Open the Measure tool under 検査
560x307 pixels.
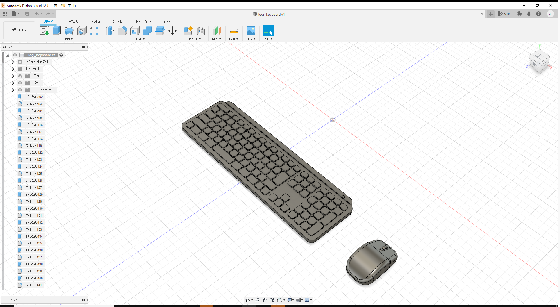pyautogui.click(x=234, y=31)
